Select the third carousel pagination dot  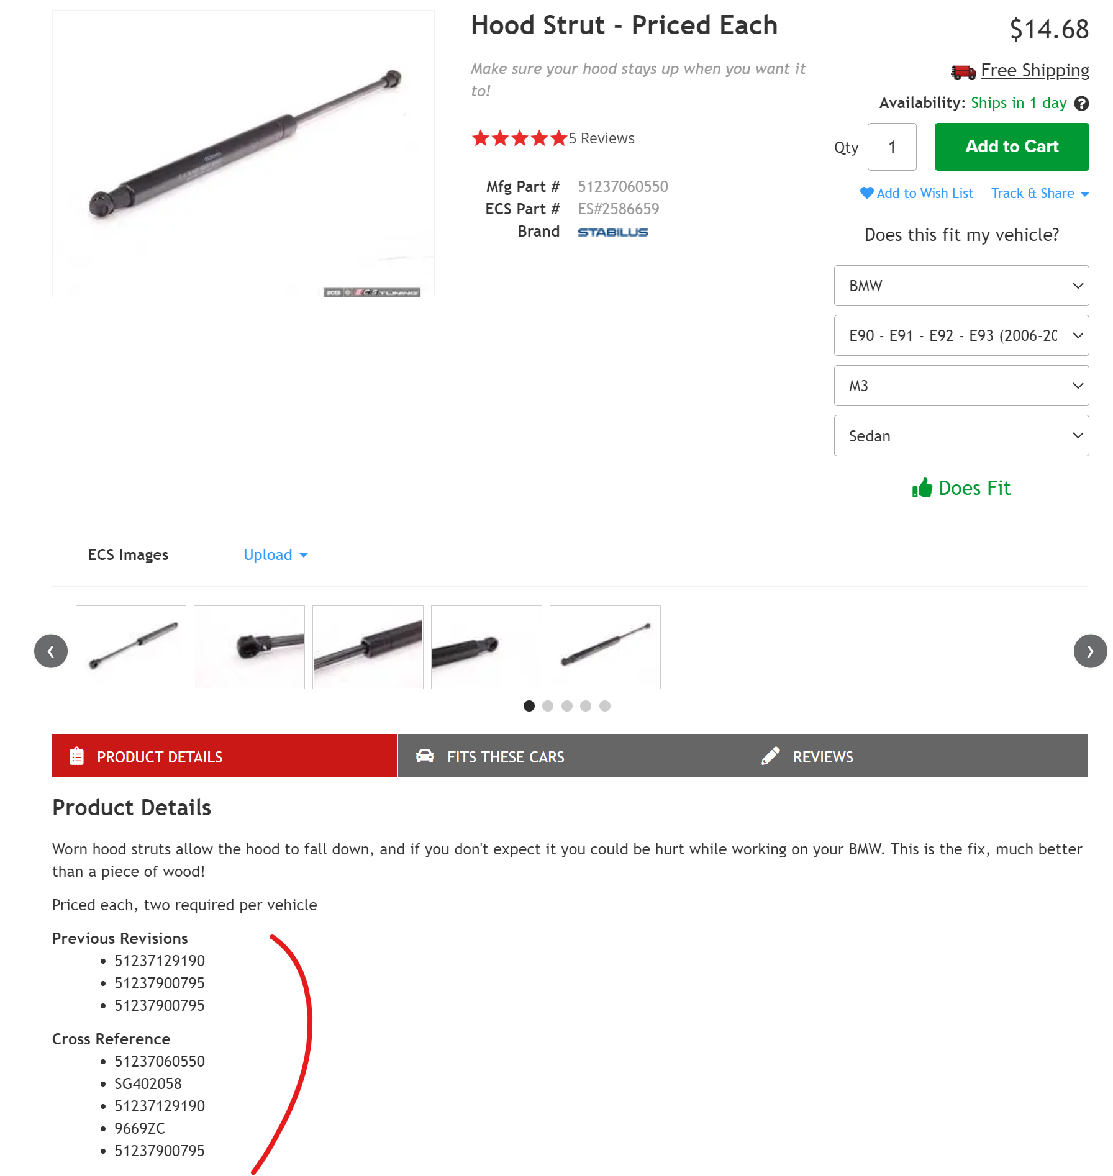[x=567, y=706]
